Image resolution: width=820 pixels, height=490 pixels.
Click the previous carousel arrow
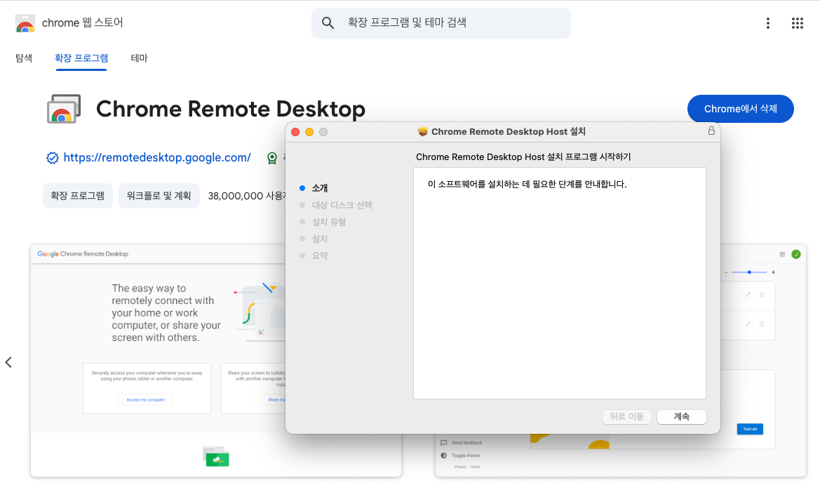(x=8, y=362)
